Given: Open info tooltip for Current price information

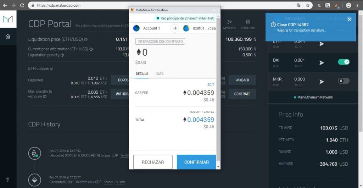Looking at the screenshot, I should click(91, 49).
